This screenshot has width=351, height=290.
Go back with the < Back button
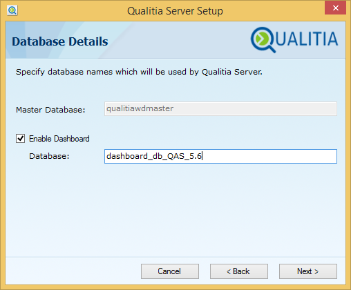(239, 271)
